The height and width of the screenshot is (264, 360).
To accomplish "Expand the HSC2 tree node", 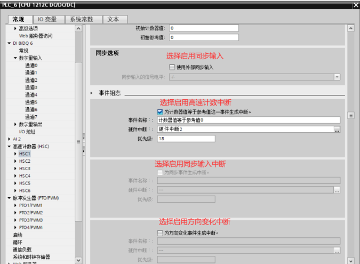I will (x=15, y=161).
